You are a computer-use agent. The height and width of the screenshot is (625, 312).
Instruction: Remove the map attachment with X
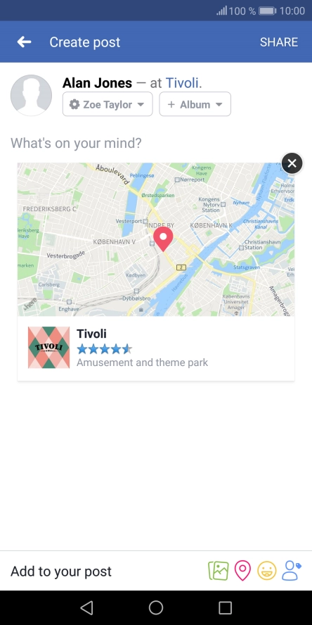pyautogui.click(x=292, y=163)
